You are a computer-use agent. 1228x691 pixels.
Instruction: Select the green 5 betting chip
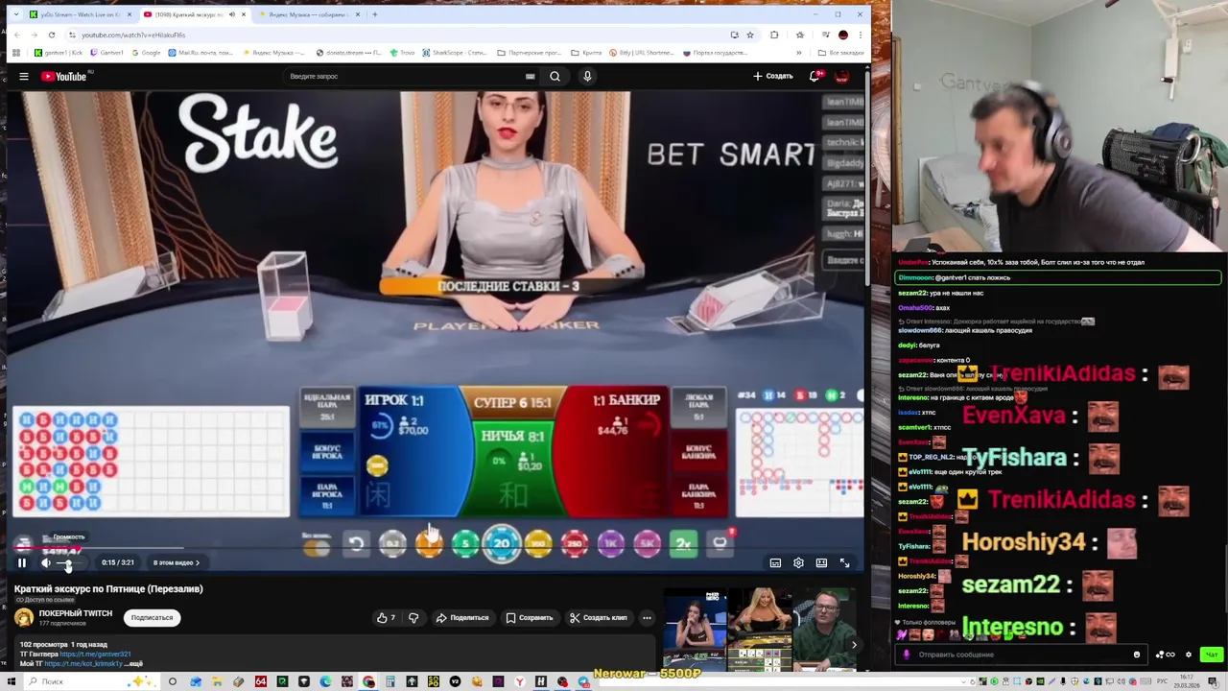465,544
